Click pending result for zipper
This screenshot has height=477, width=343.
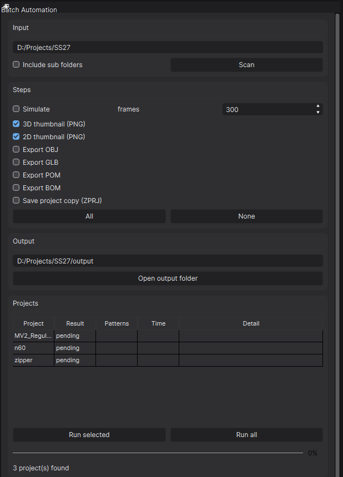click(75, 360)
